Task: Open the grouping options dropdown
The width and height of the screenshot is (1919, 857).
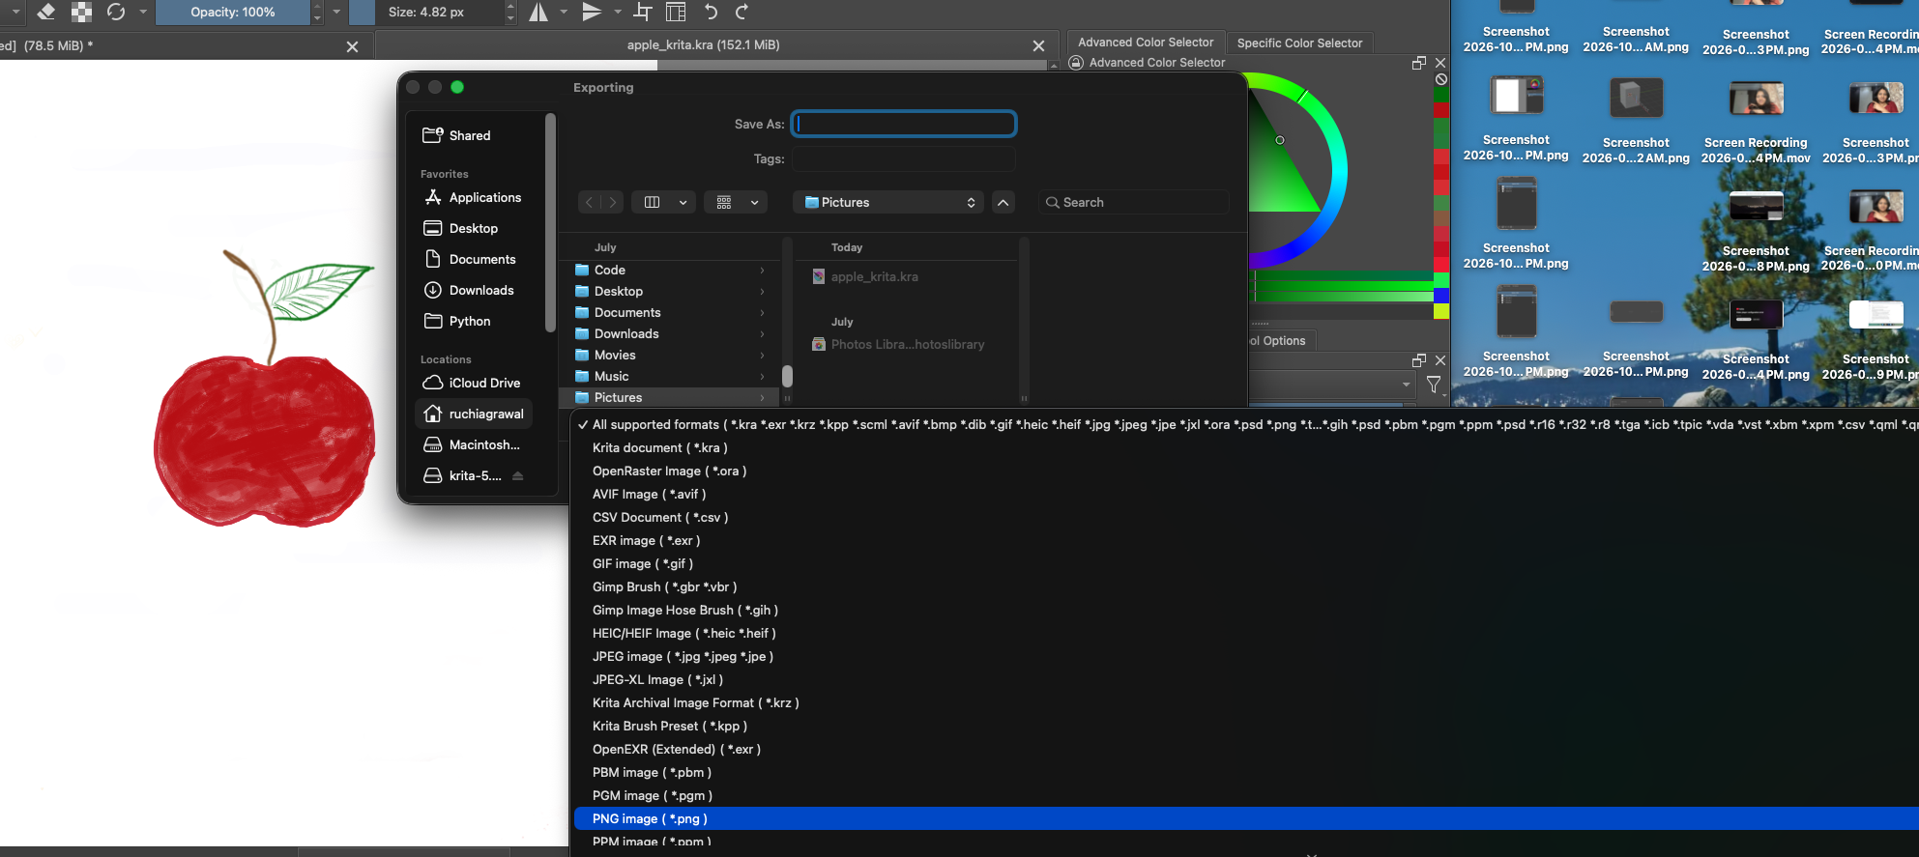Action: click(x=737, y=202)
